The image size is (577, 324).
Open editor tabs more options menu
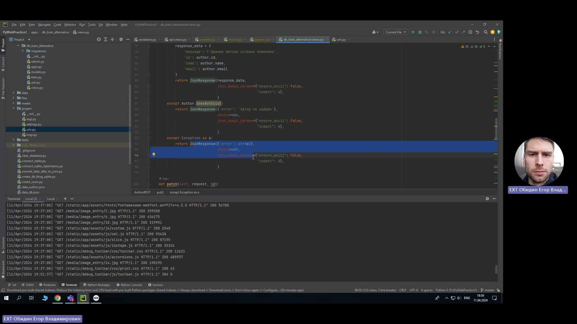[x=494, y=39]
